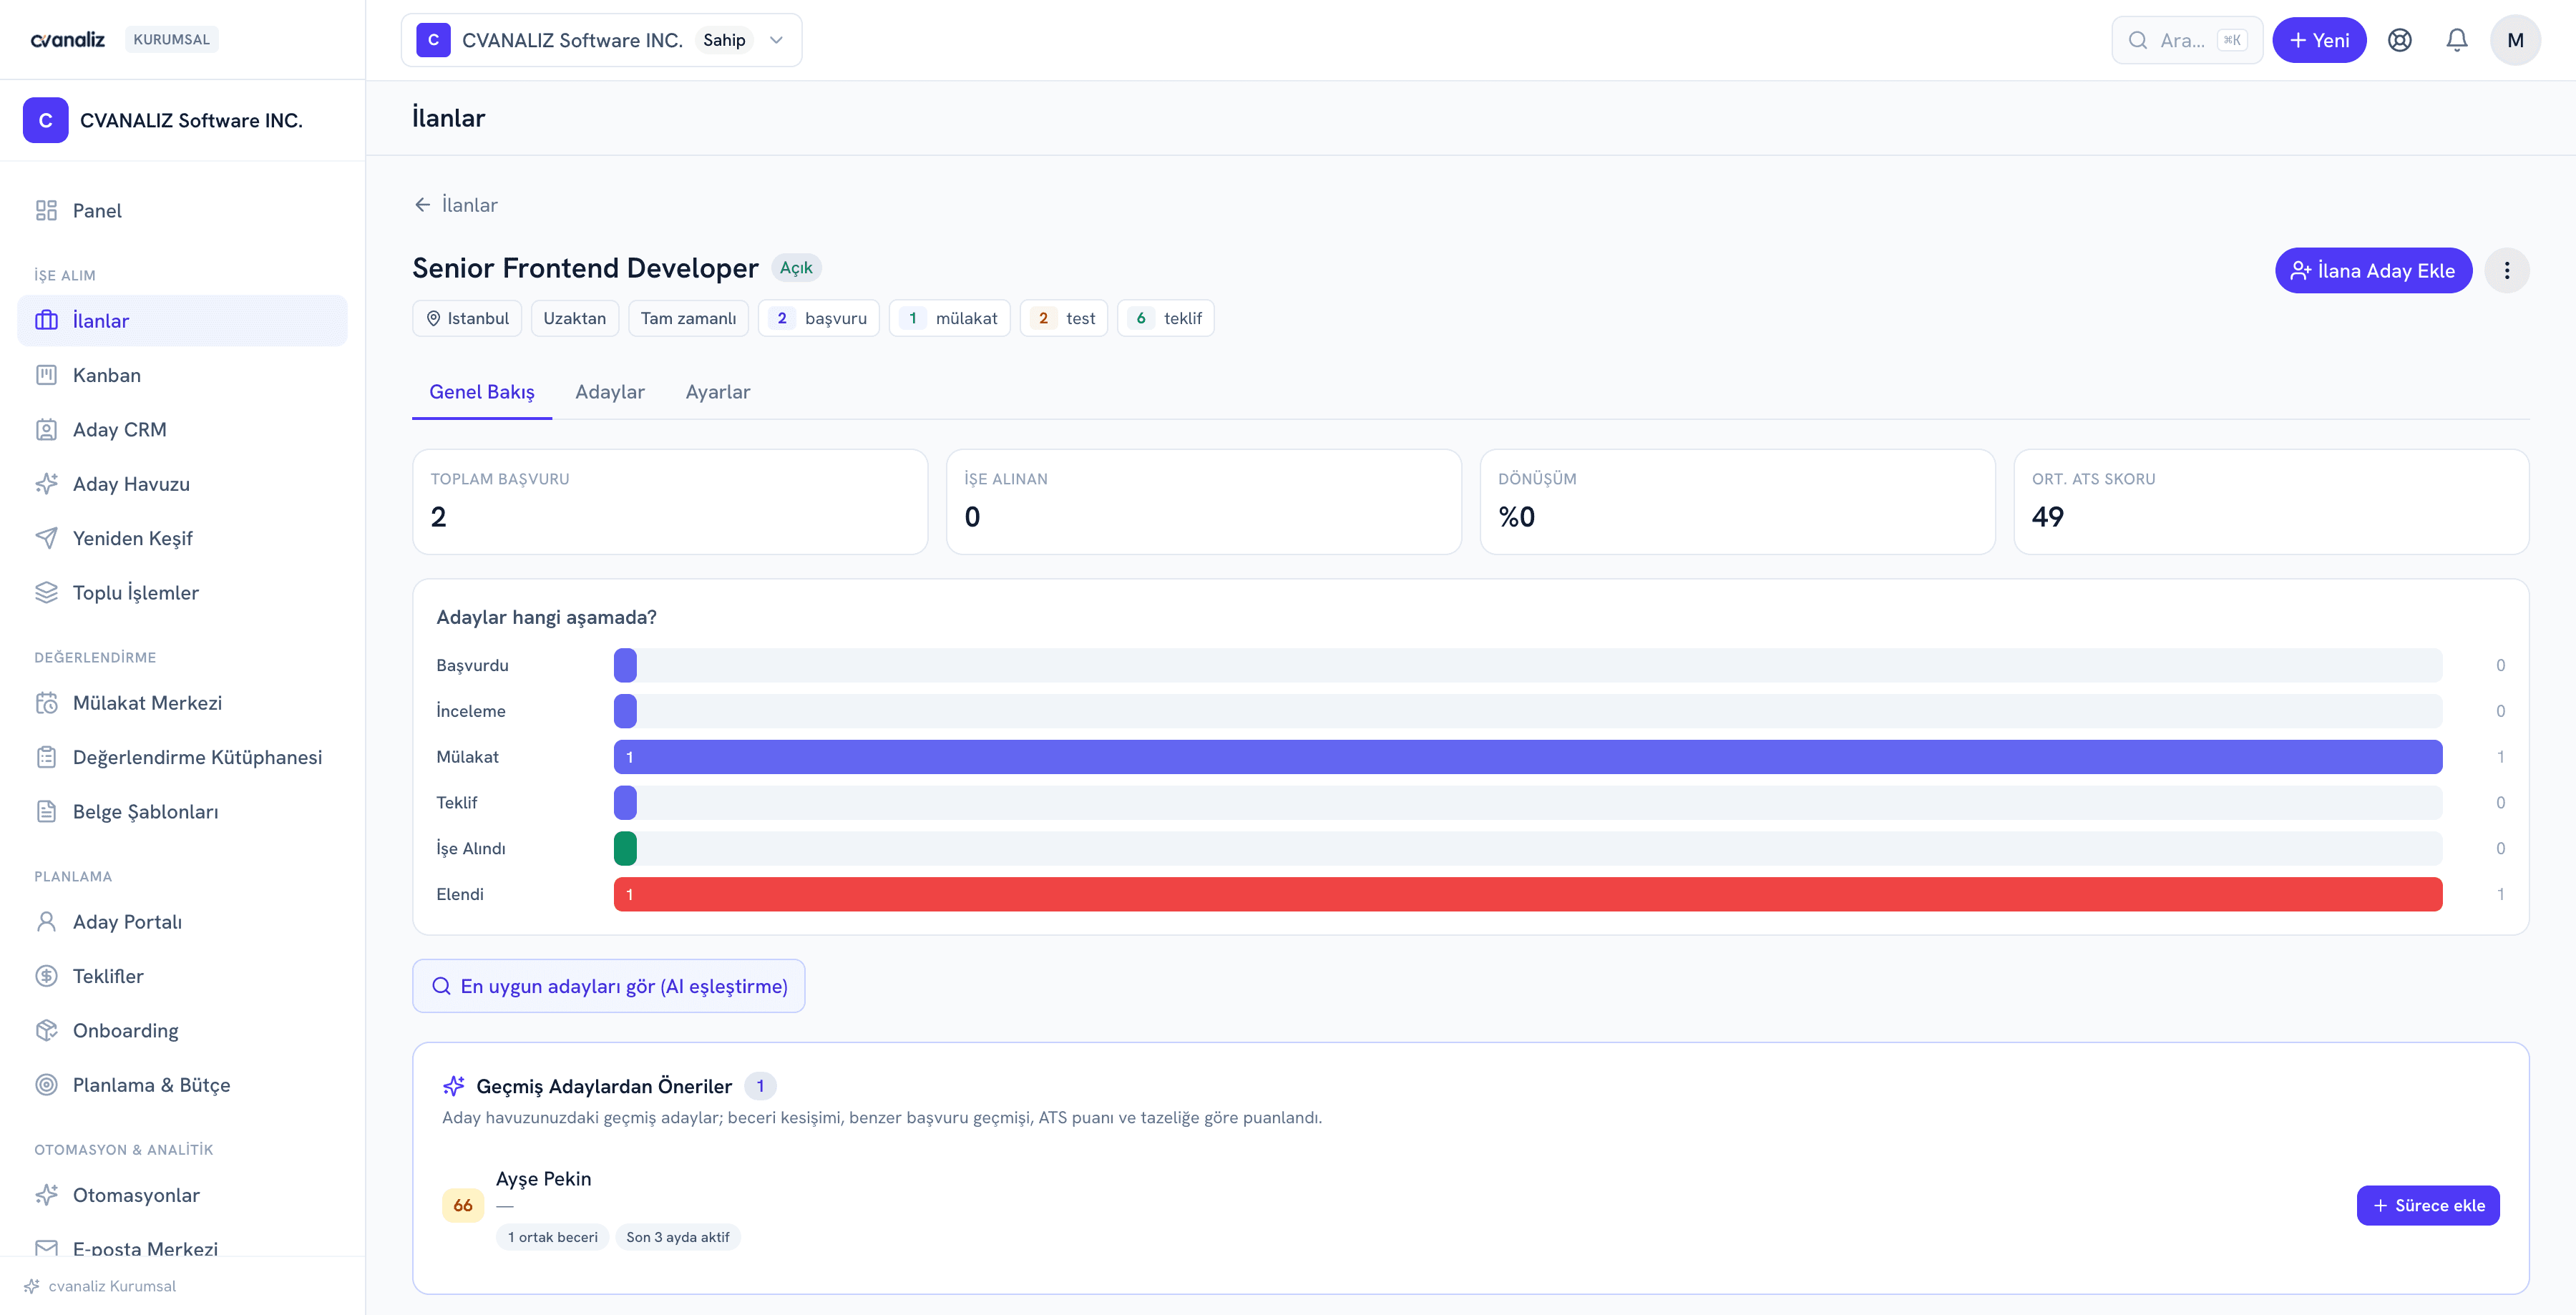This screenshot has width=2576, height=1315.
Task: Open the notifications bell
Action: click(2456, 40)
